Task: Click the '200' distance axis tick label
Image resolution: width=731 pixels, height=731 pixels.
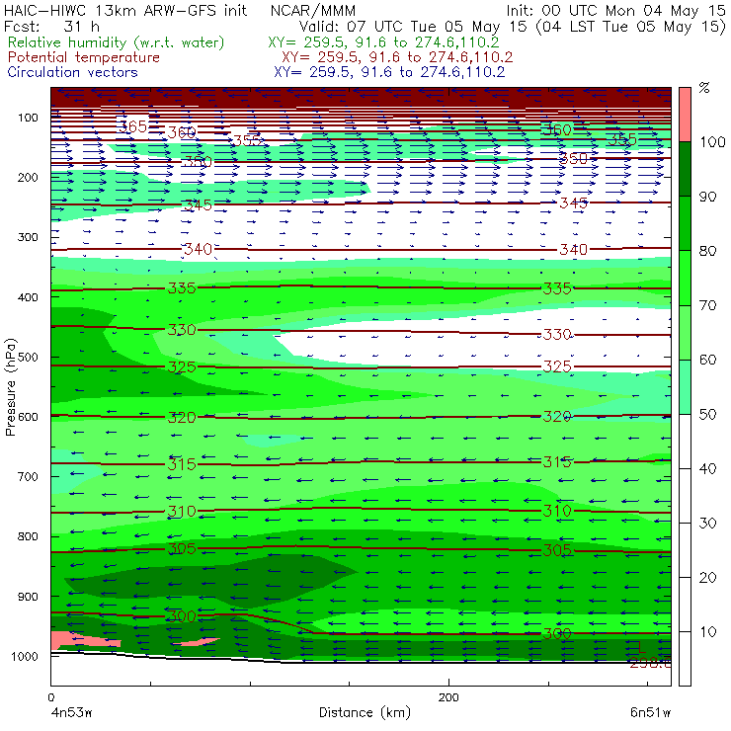Action: pyautogui.click(x=448, y=697)
